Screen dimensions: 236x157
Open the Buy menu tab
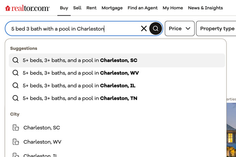coord(64,8)
